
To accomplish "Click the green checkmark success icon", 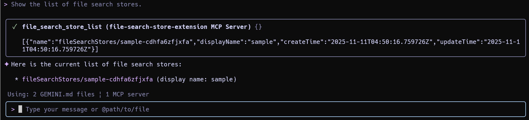I will (x=15, y=27).
